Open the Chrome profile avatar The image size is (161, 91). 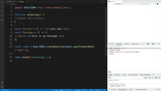pos(158,4)
